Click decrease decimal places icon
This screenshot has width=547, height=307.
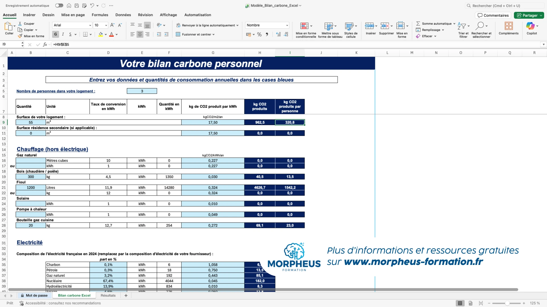(x=286, y=34)
